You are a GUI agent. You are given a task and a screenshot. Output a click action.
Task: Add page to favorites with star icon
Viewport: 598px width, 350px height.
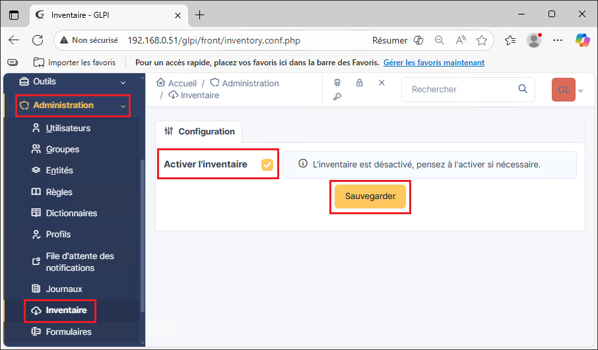(x=482, y=40)
